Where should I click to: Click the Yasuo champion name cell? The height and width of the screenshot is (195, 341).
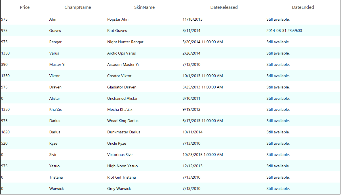point(54,166)
